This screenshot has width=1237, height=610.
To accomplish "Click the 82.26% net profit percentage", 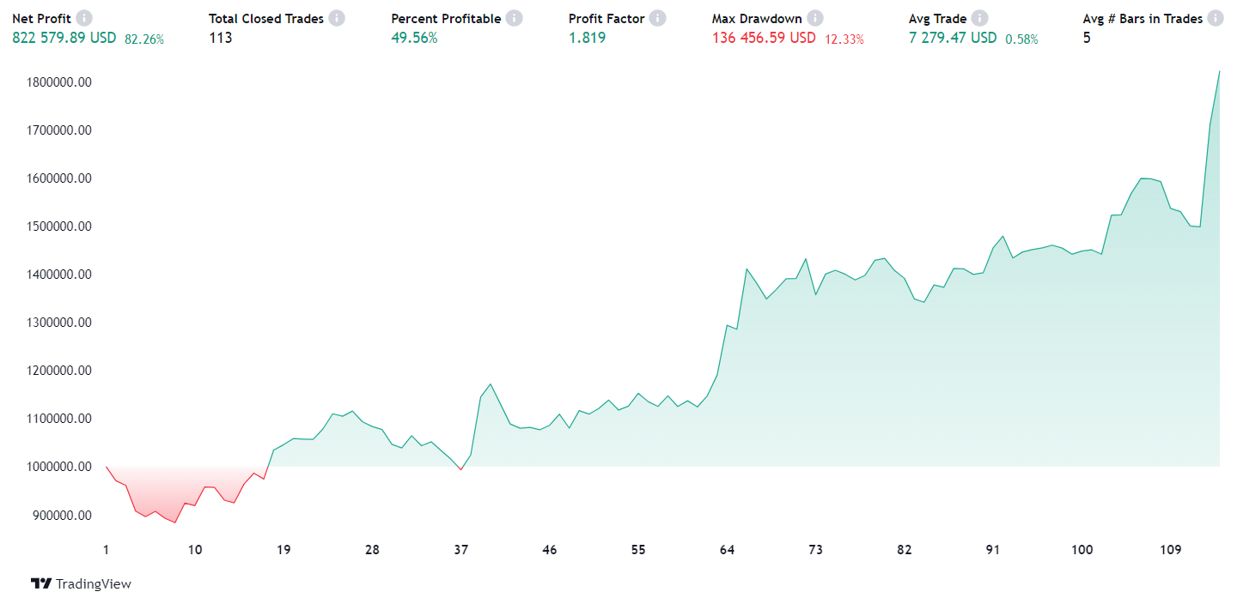I will [x=144, y=39].
